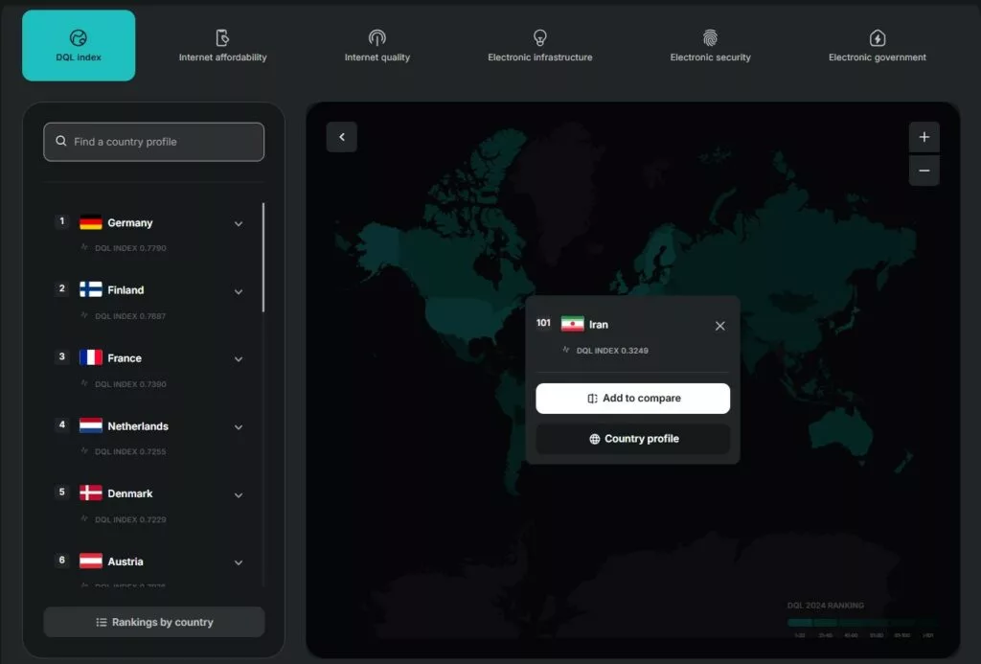The width and height of the screenshot is (981, 664).
Task: Click the Iran flag in popup
Action: click(572, 324)
